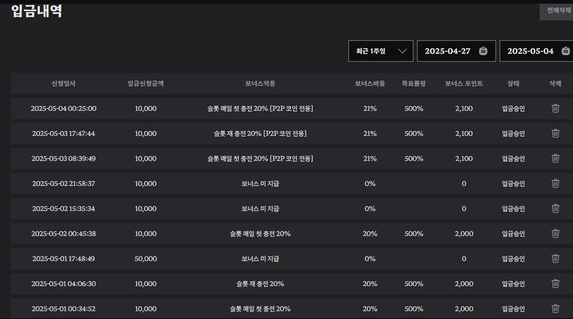The image size is (573, 319).
Task: Click trash icon for 2025-05-03 17:47:44 entry
Action: [x=555, y=134]
